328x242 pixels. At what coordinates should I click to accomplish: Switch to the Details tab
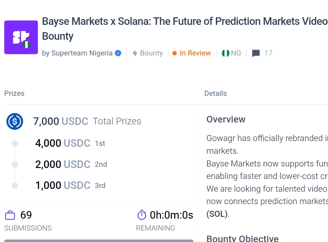(x=215, y=93)
